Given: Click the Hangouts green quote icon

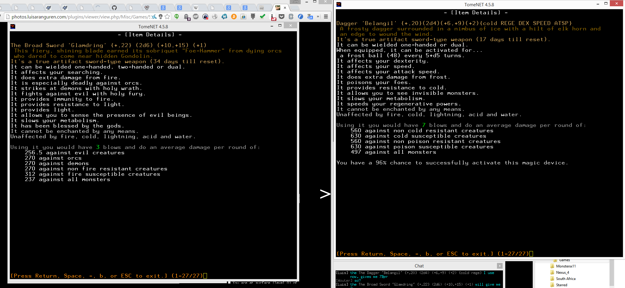Looking at the screenshot, I should (x=177, y=17).
